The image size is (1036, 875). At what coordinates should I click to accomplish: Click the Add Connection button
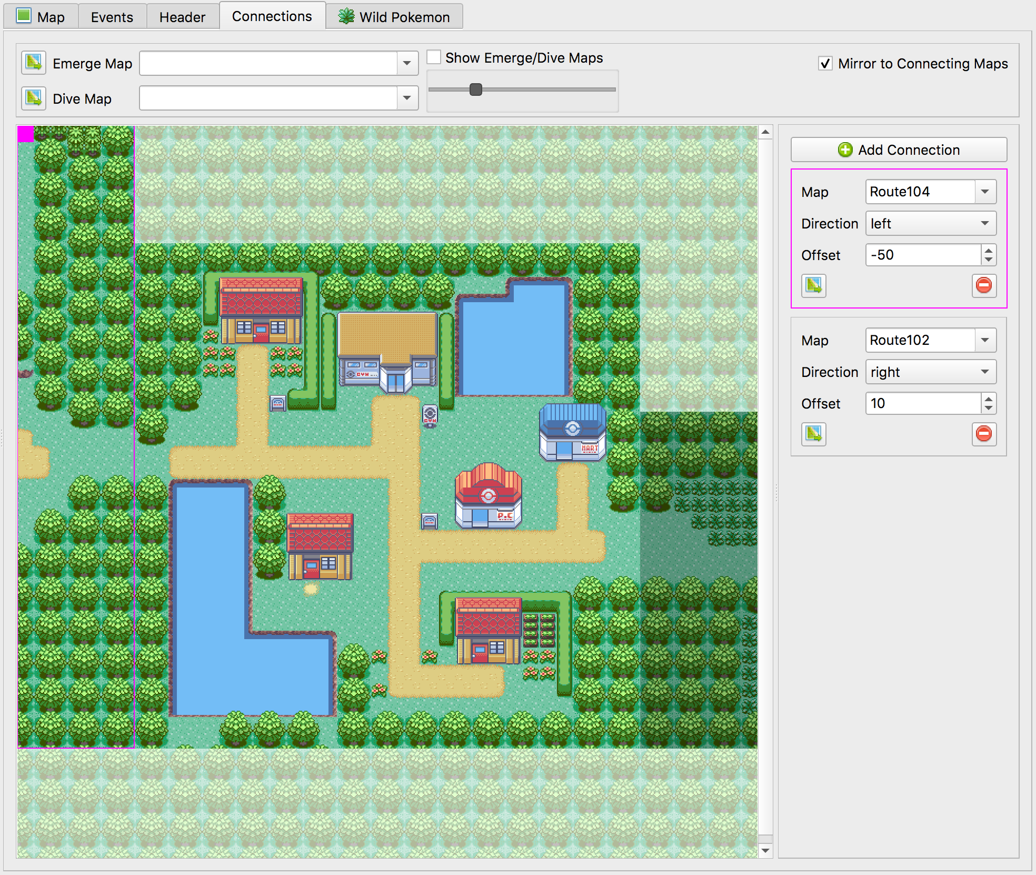pos(899,150)
